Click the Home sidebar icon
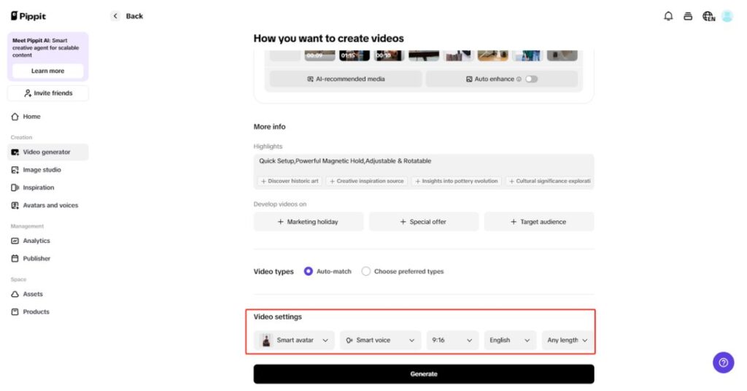The width and height of the screenshot is (747, 391). (15, 117)
